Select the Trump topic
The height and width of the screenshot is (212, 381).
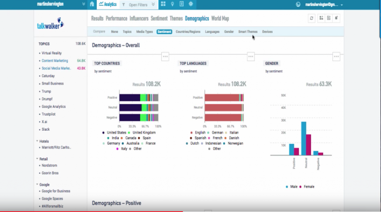[x=46, y=91]
